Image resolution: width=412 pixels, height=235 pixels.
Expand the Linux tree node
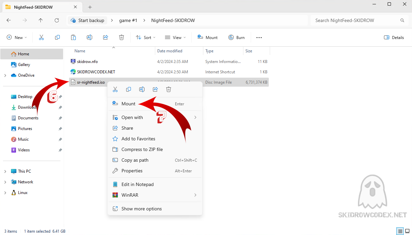point(5,193)
